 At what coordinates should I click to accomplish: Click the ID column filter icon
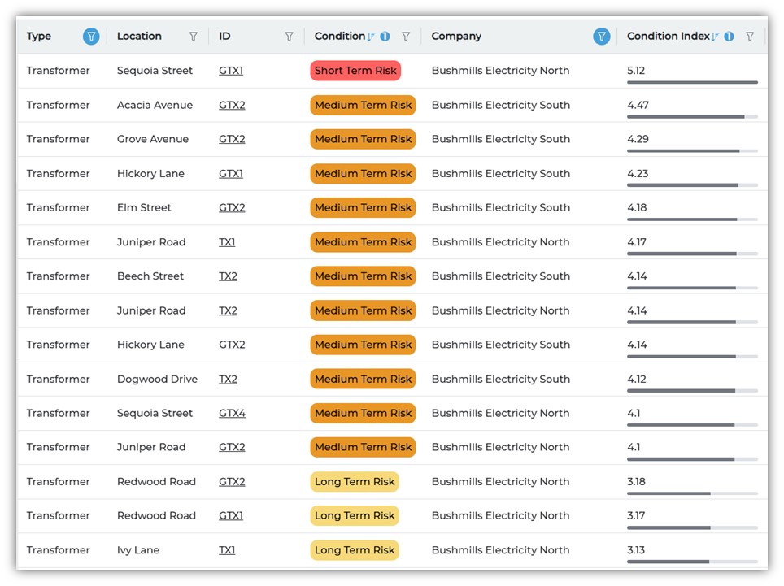(x=289, y=37)
